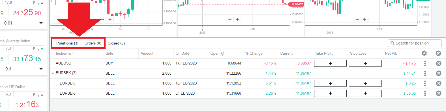Switch to the Closed (0) tab
Image resolution: width=446 pixels, height=111 pixels.
[x=116, y=43]
